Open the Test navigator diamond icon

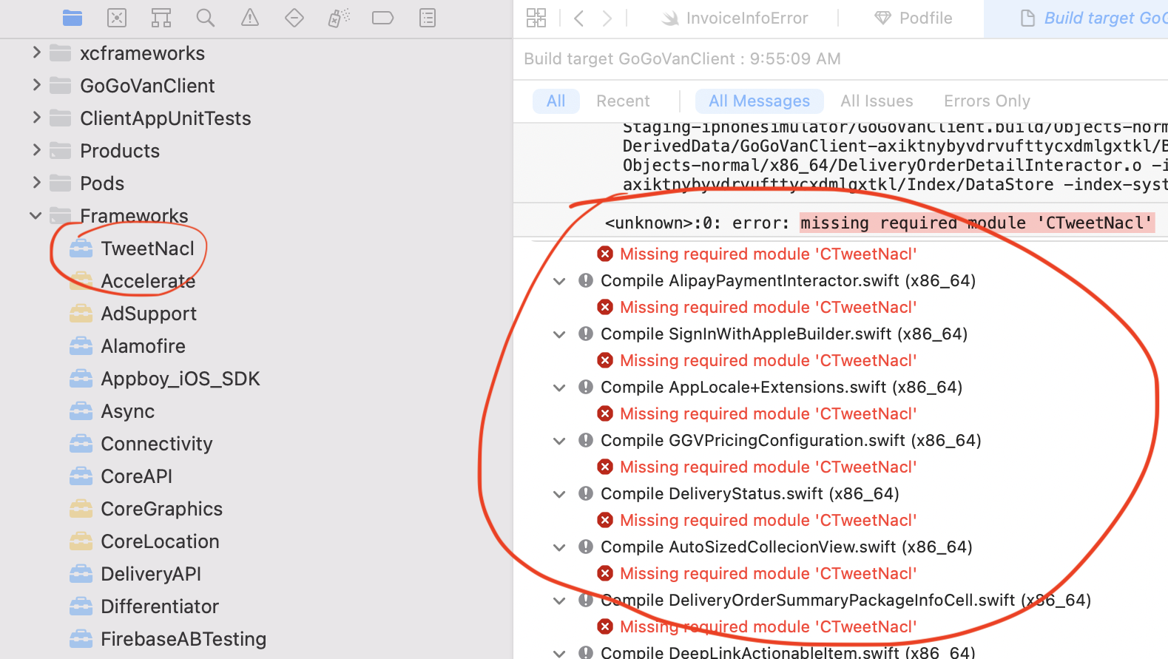294,18
